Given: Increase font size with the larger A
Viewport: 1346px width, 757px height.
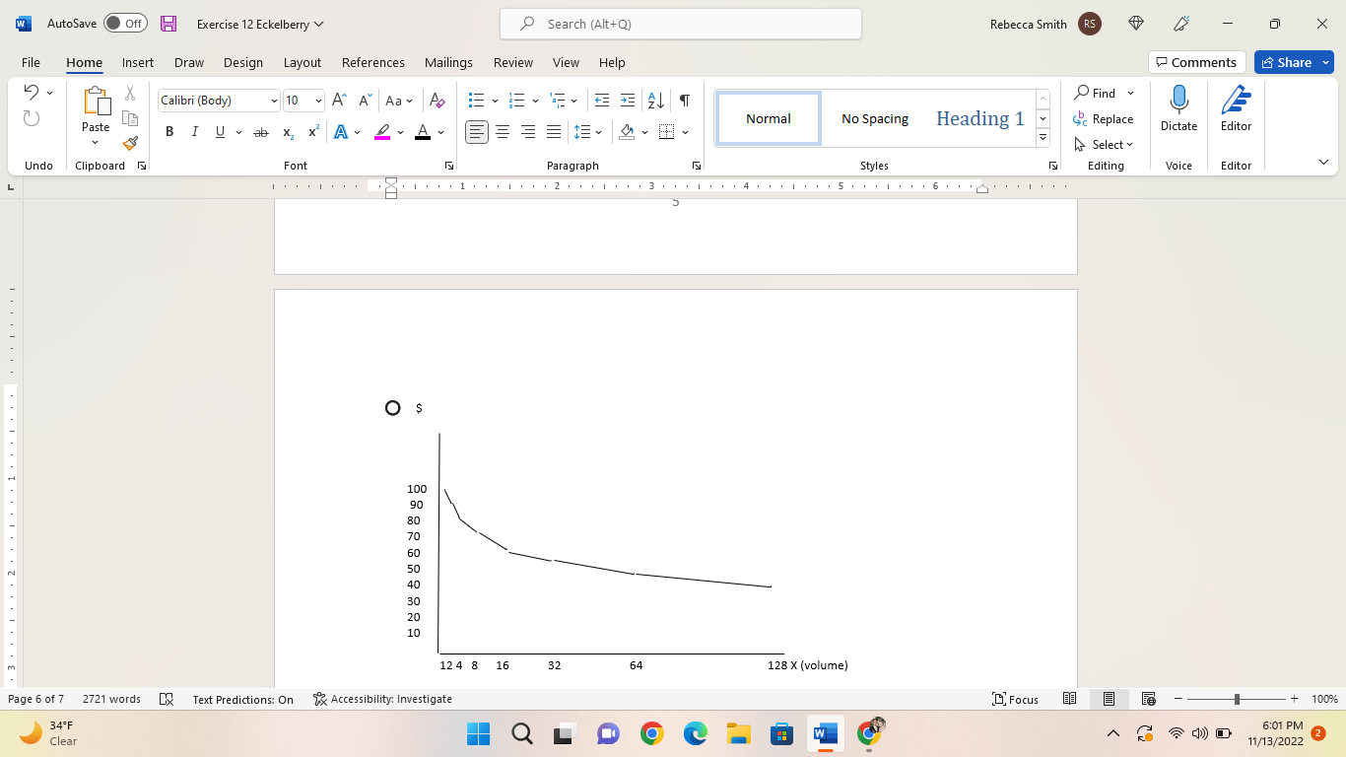Looking at the screenshot, I should pyautogui.click(x=339, y=101).
